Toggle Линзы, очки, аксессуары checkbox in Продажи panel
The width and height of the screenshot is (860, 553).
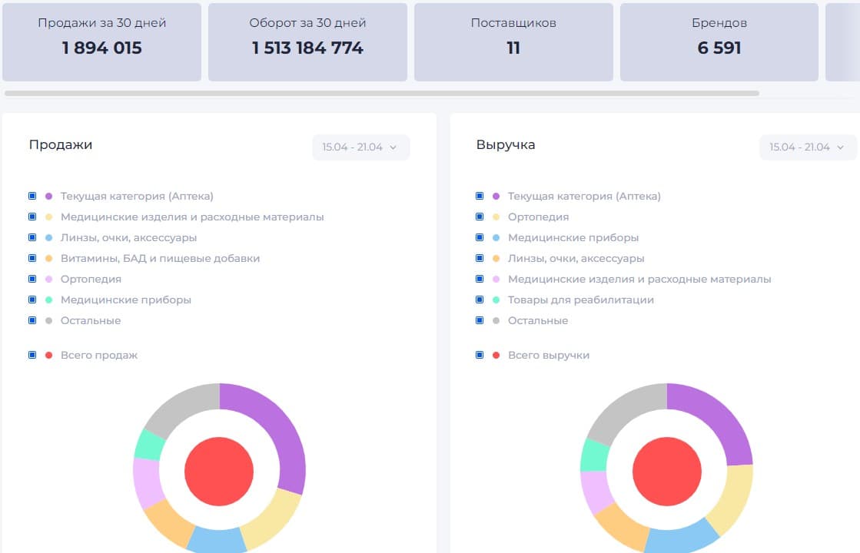point(32,237)
